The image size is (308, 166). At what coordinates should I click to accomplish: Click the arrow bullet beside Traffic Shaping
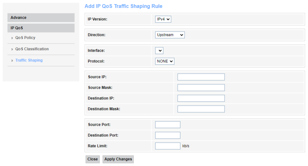(12, 61)
